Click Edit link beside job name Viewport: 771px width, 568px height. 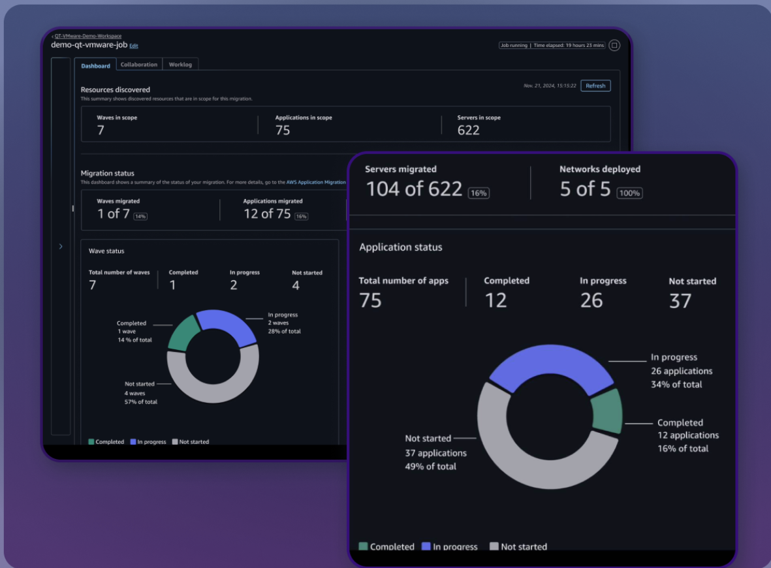pos(134,46)
